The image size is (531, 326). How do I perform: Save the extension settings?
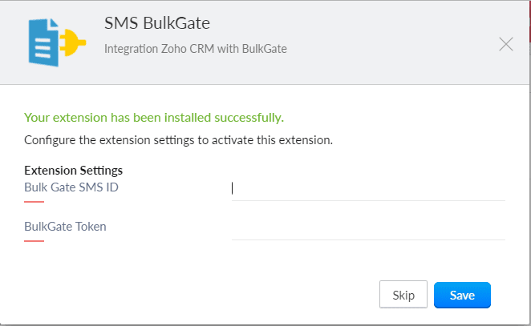pos(462,295)
